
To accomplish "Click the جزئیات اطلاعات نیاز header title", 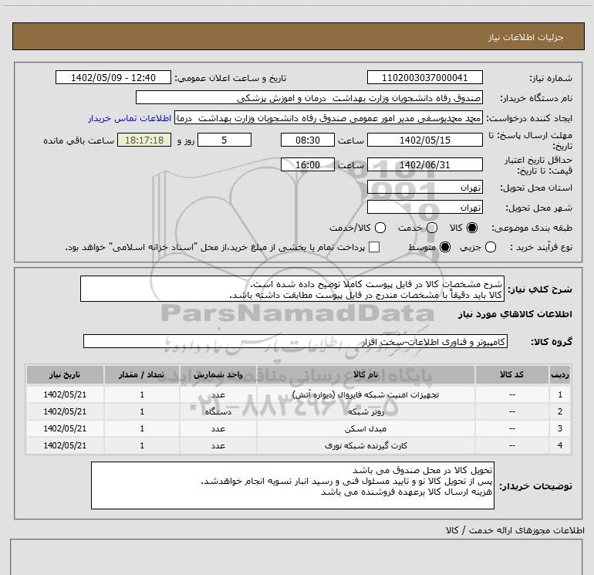I will [526, 37].
